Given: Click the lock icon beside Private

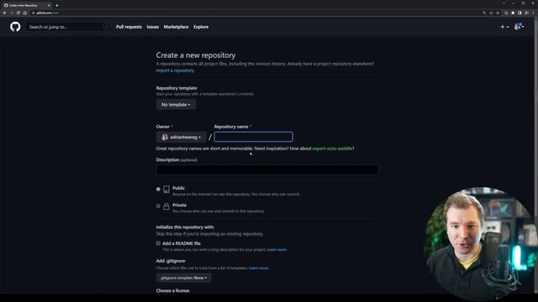Looking at the screenshot, I should (x=166, y=206).
